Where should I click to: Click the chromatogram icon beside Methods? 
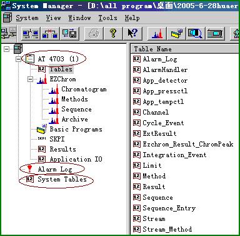pos(54,100)
